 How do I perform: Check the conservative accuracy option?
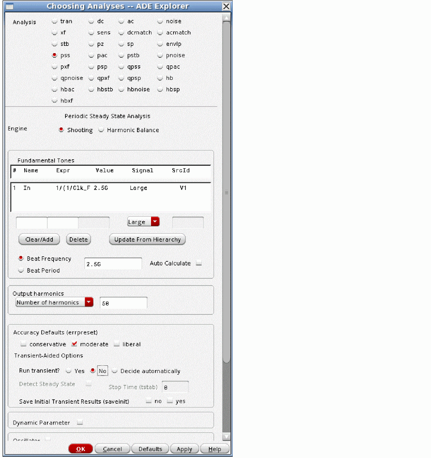(x=23, y=344)
